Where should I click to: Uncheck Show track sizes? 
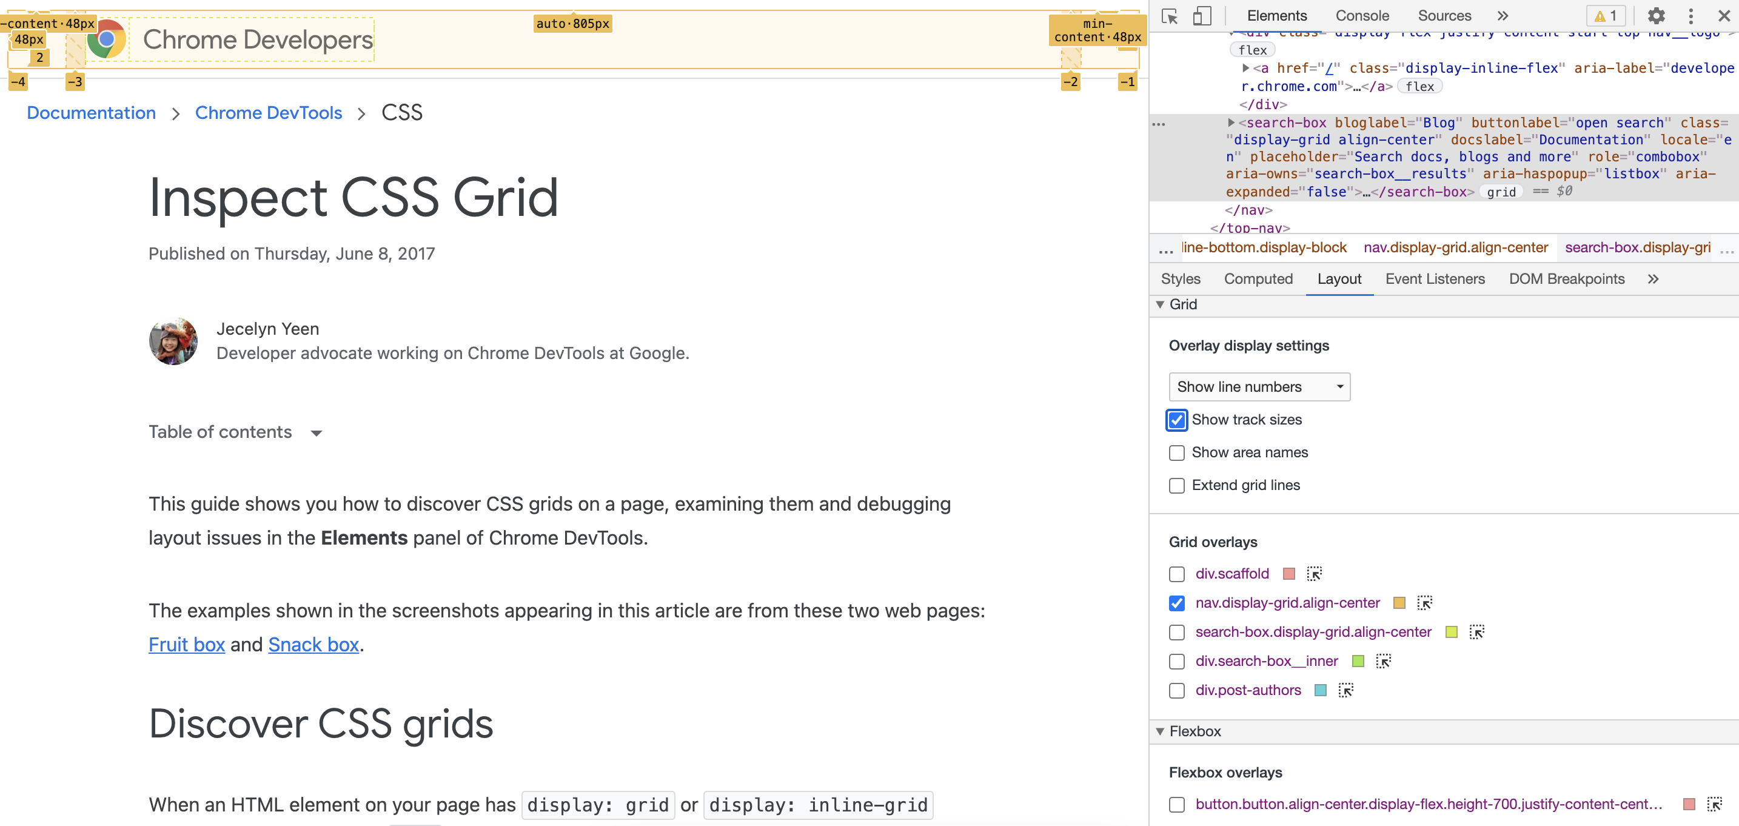[x=1177, y=420]
